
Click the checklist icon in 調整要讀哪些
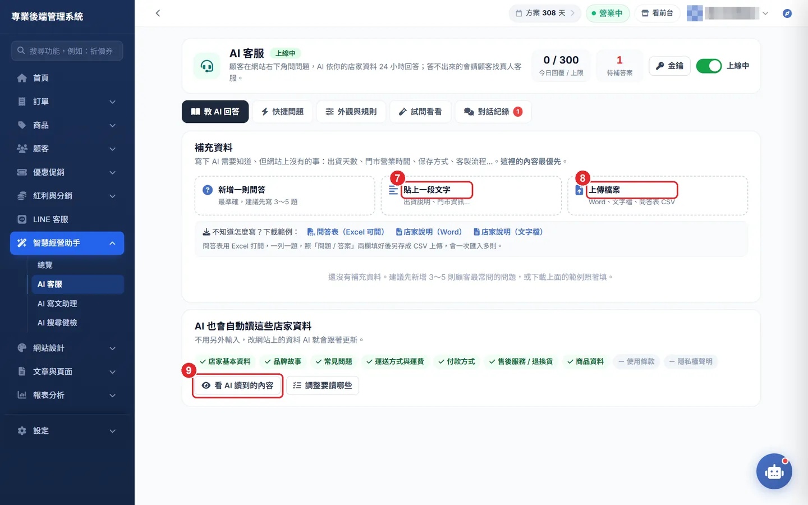pos(297,385)
